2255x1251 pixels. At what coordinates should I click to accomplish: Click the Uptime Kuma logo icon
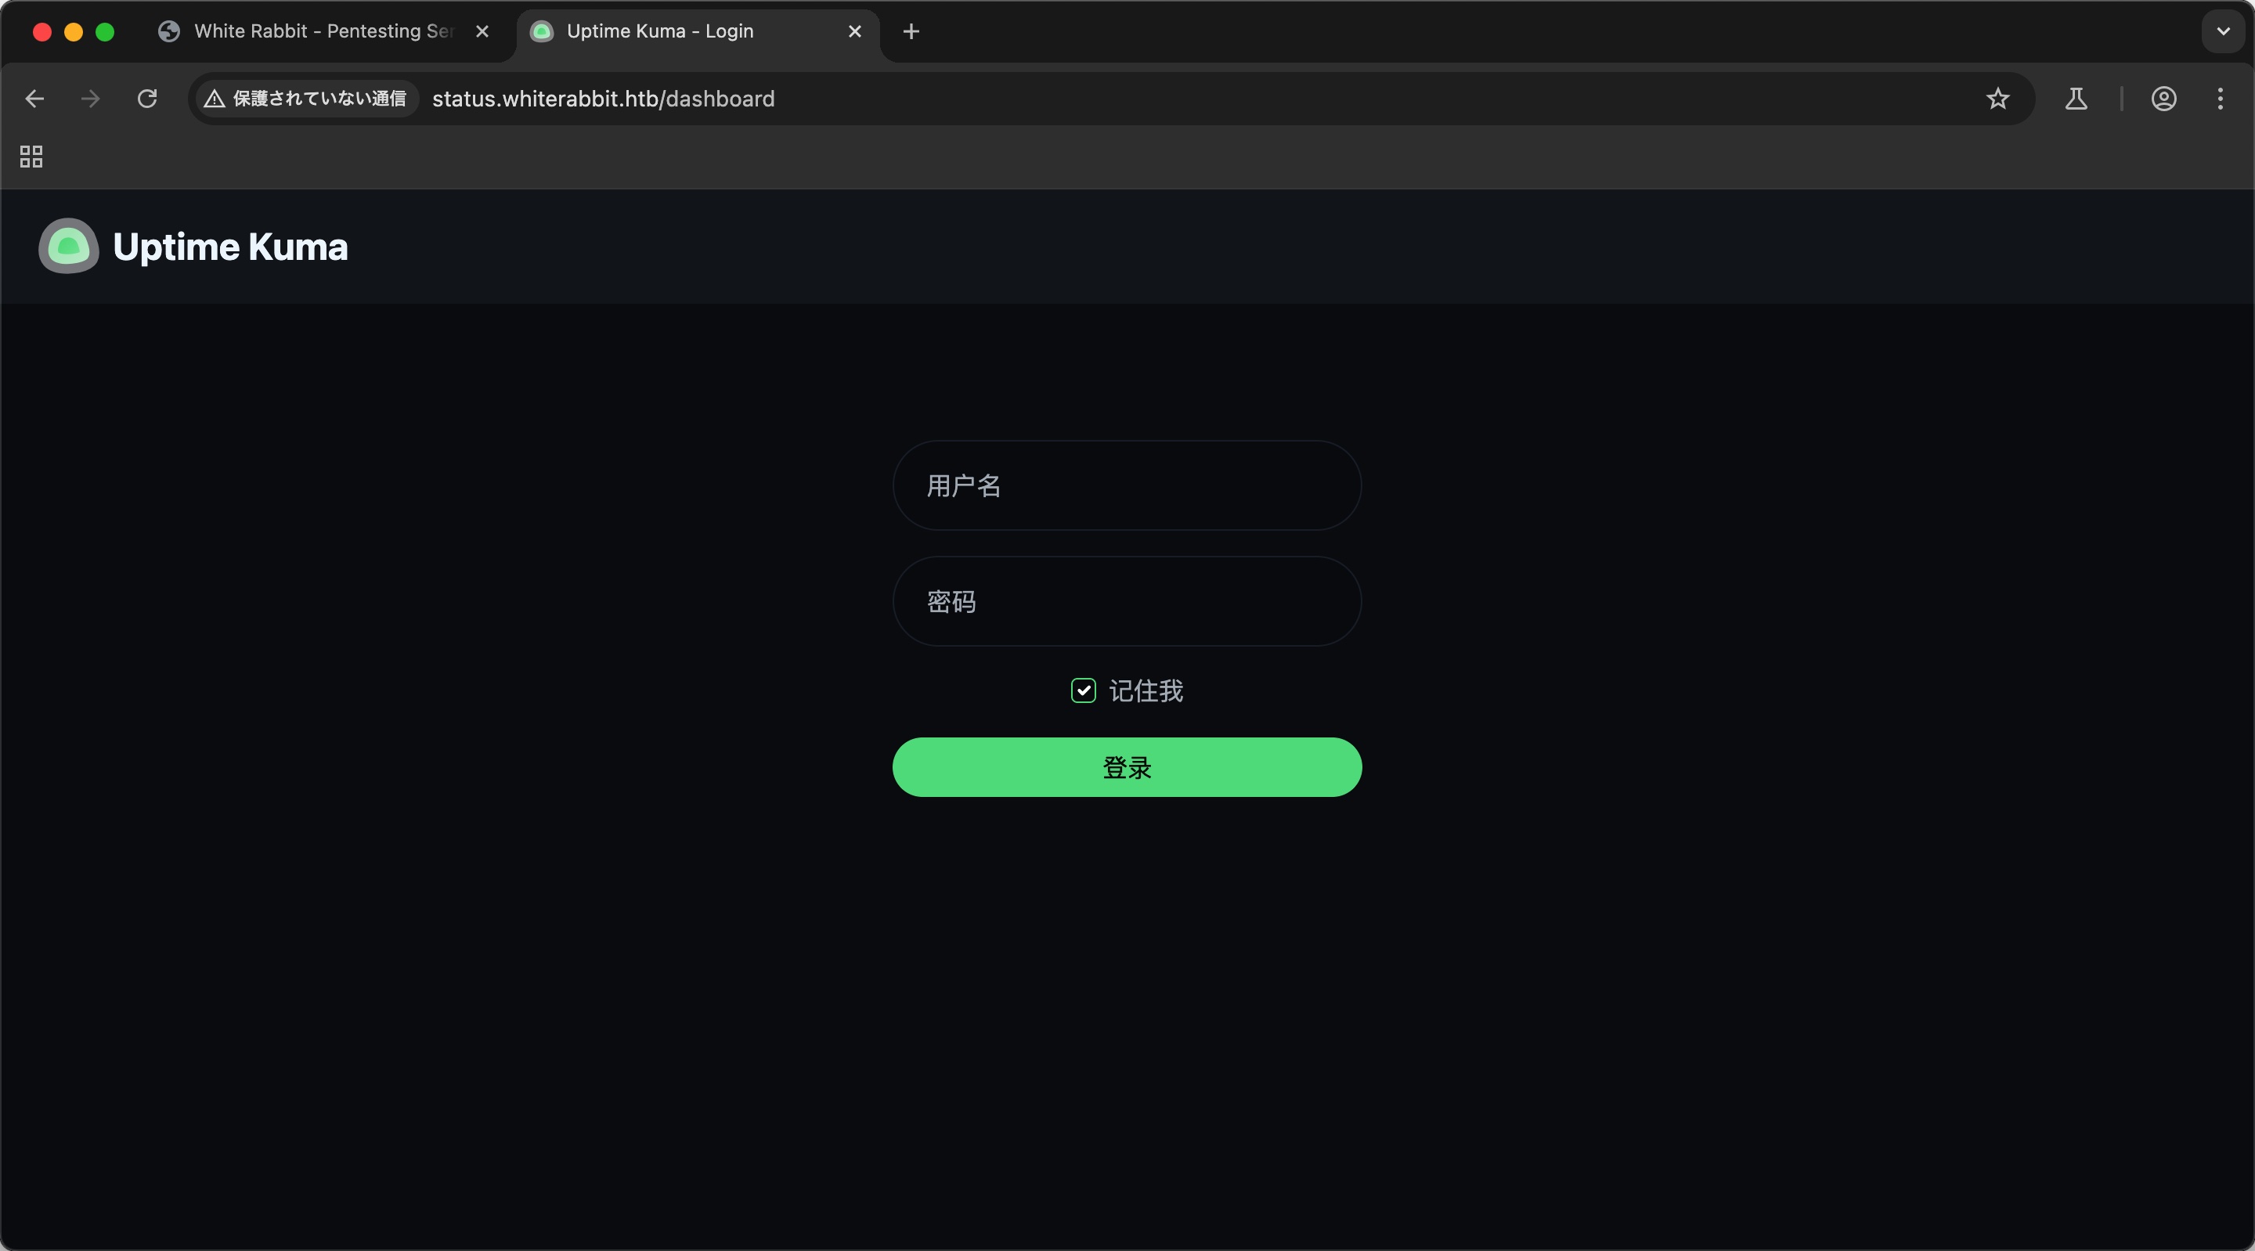68,246
